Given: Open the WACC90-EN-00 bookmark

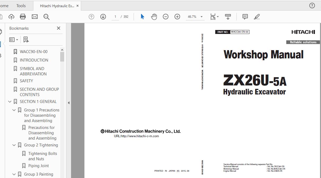Looking at the screenshot, I should [34, 51].
